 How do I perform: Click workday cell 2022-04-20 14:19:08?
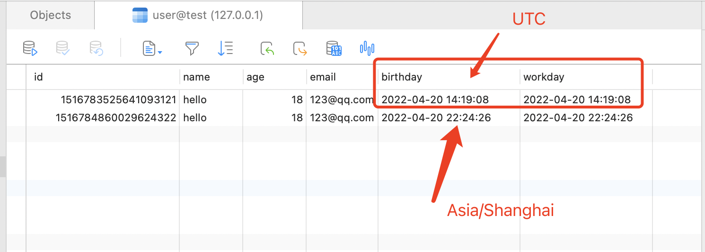(x=577, y=100)
